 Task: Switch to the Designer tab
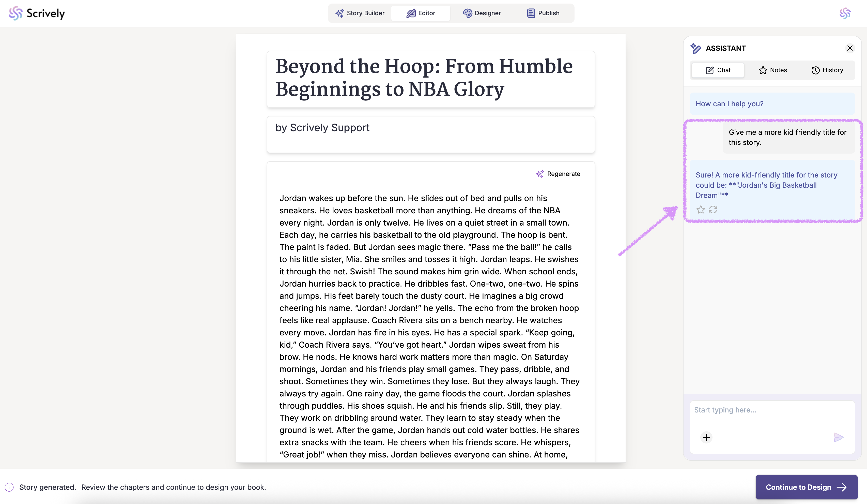(482, 13)
